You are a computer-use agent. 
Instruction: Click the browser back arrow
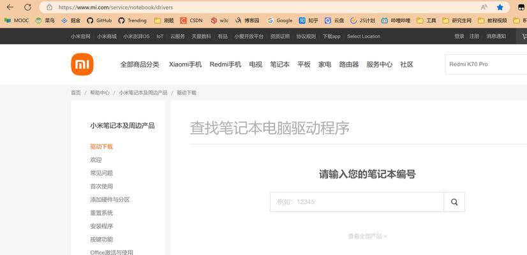coord(10,7)
